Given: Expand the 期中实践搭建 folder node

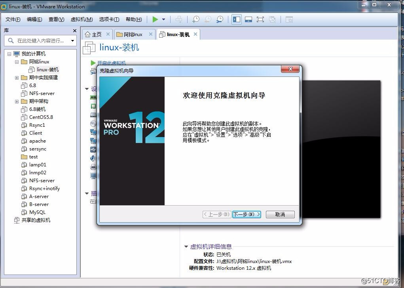Looking at the screenshot, I should (17, 78).
